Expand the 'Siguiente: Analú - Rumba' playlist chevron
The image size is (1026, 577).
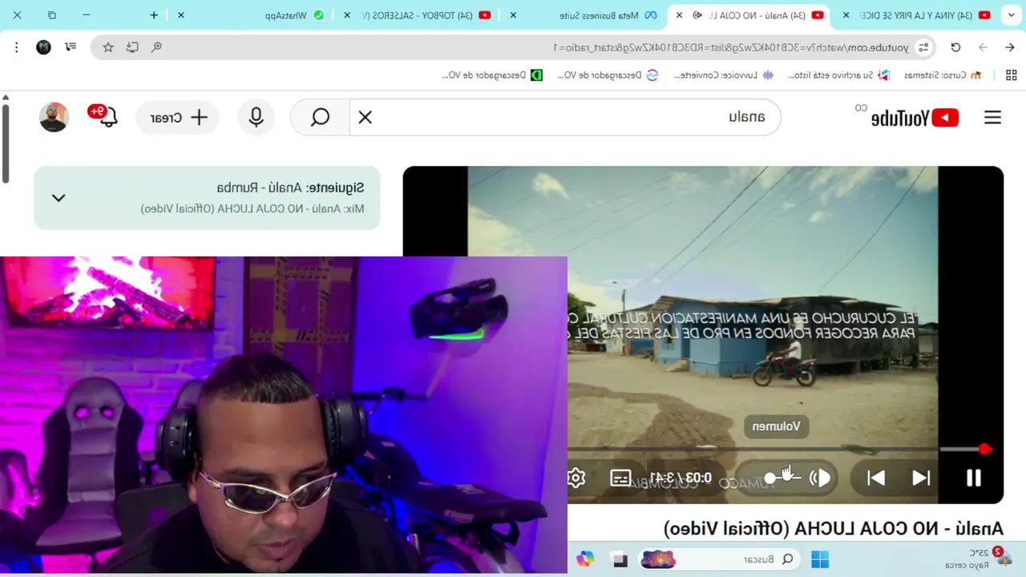pyautogui.click(x=59, y=198)
